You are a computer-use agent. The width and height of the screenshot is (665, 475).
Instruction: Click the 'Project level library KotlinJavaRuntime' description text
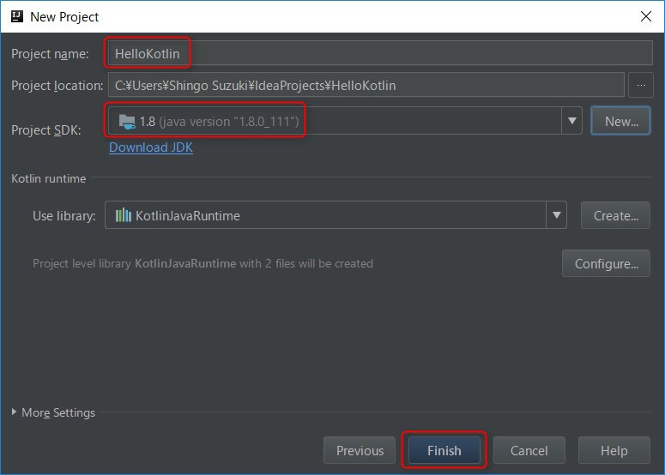[203, 263]
